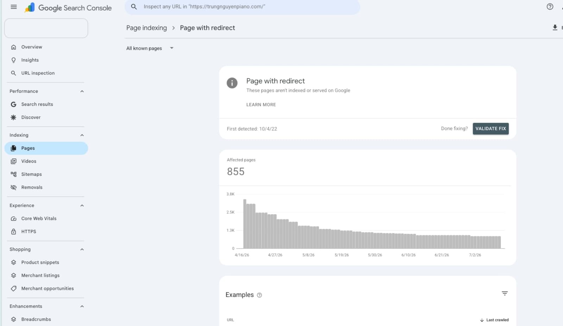Open Product snippets report
Image resolution: width=563 pixels, height=326 pixels.
pyautogui.click(x=46, y=262)
